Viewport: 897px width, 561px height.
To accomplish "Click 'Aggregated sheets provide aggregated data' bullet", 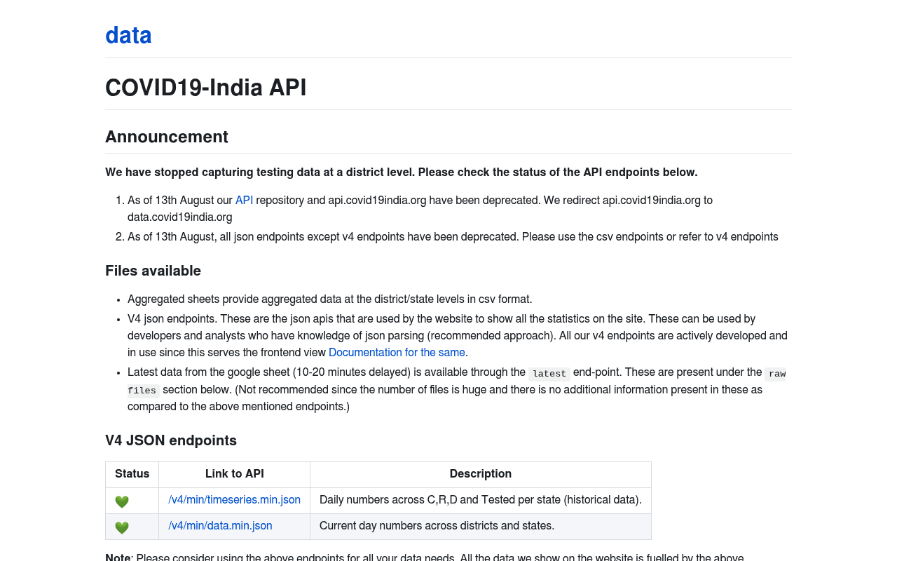I will [x=330, y=299].
